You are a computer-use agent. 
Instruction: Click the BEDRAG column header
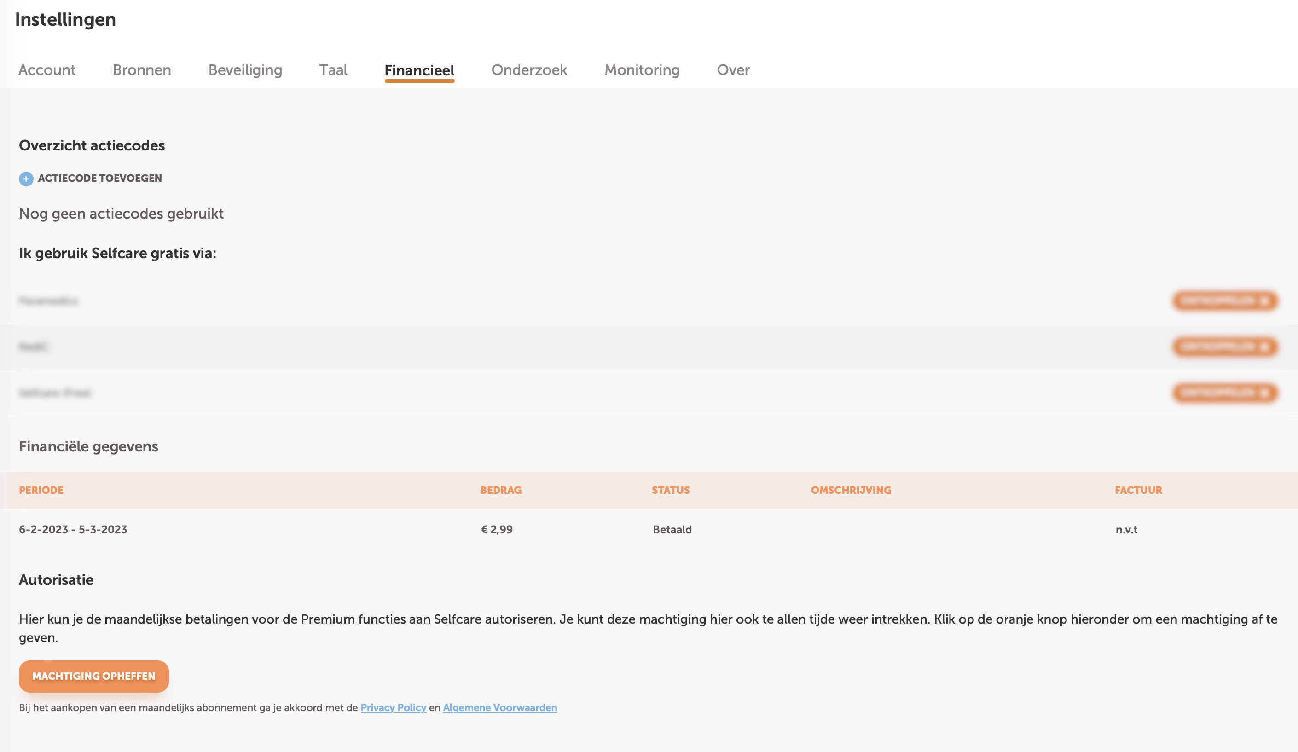pos(501,490)
